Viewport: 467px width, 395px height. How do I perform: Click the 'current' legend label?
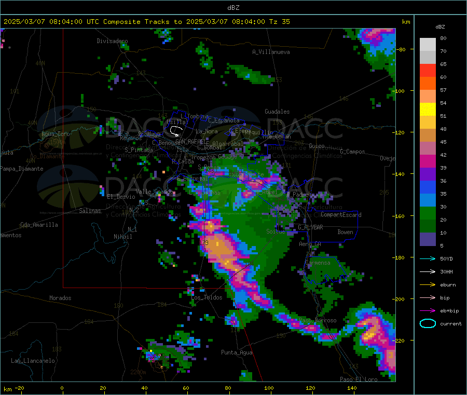point(451,324)
